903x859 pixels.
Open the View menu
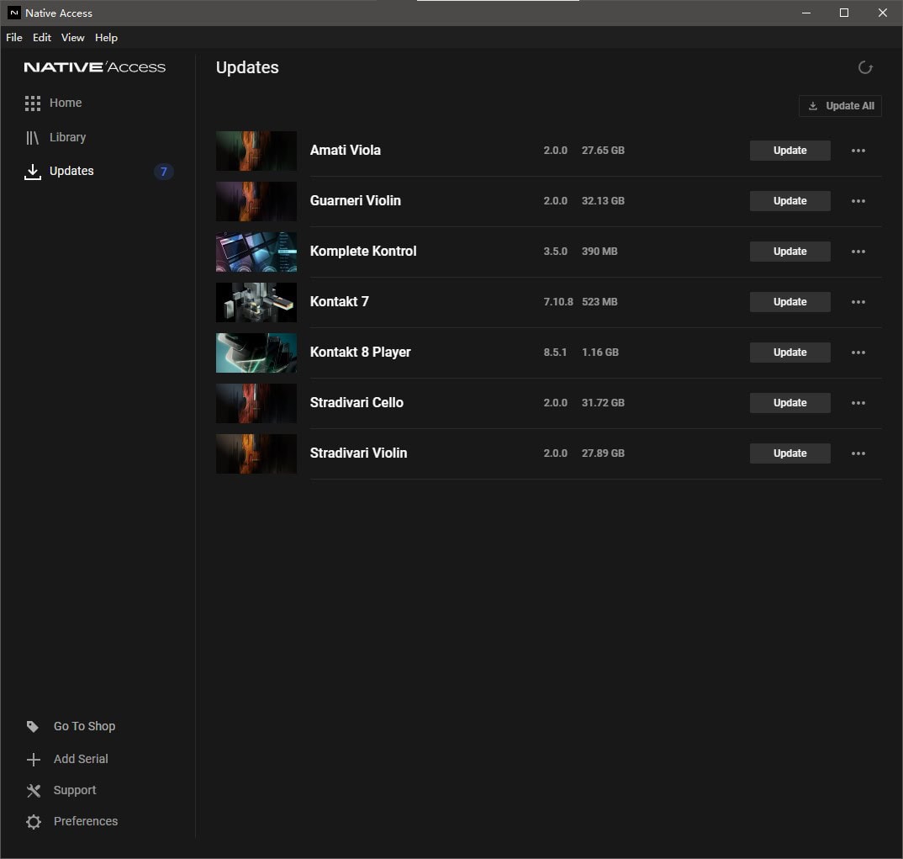73,38
